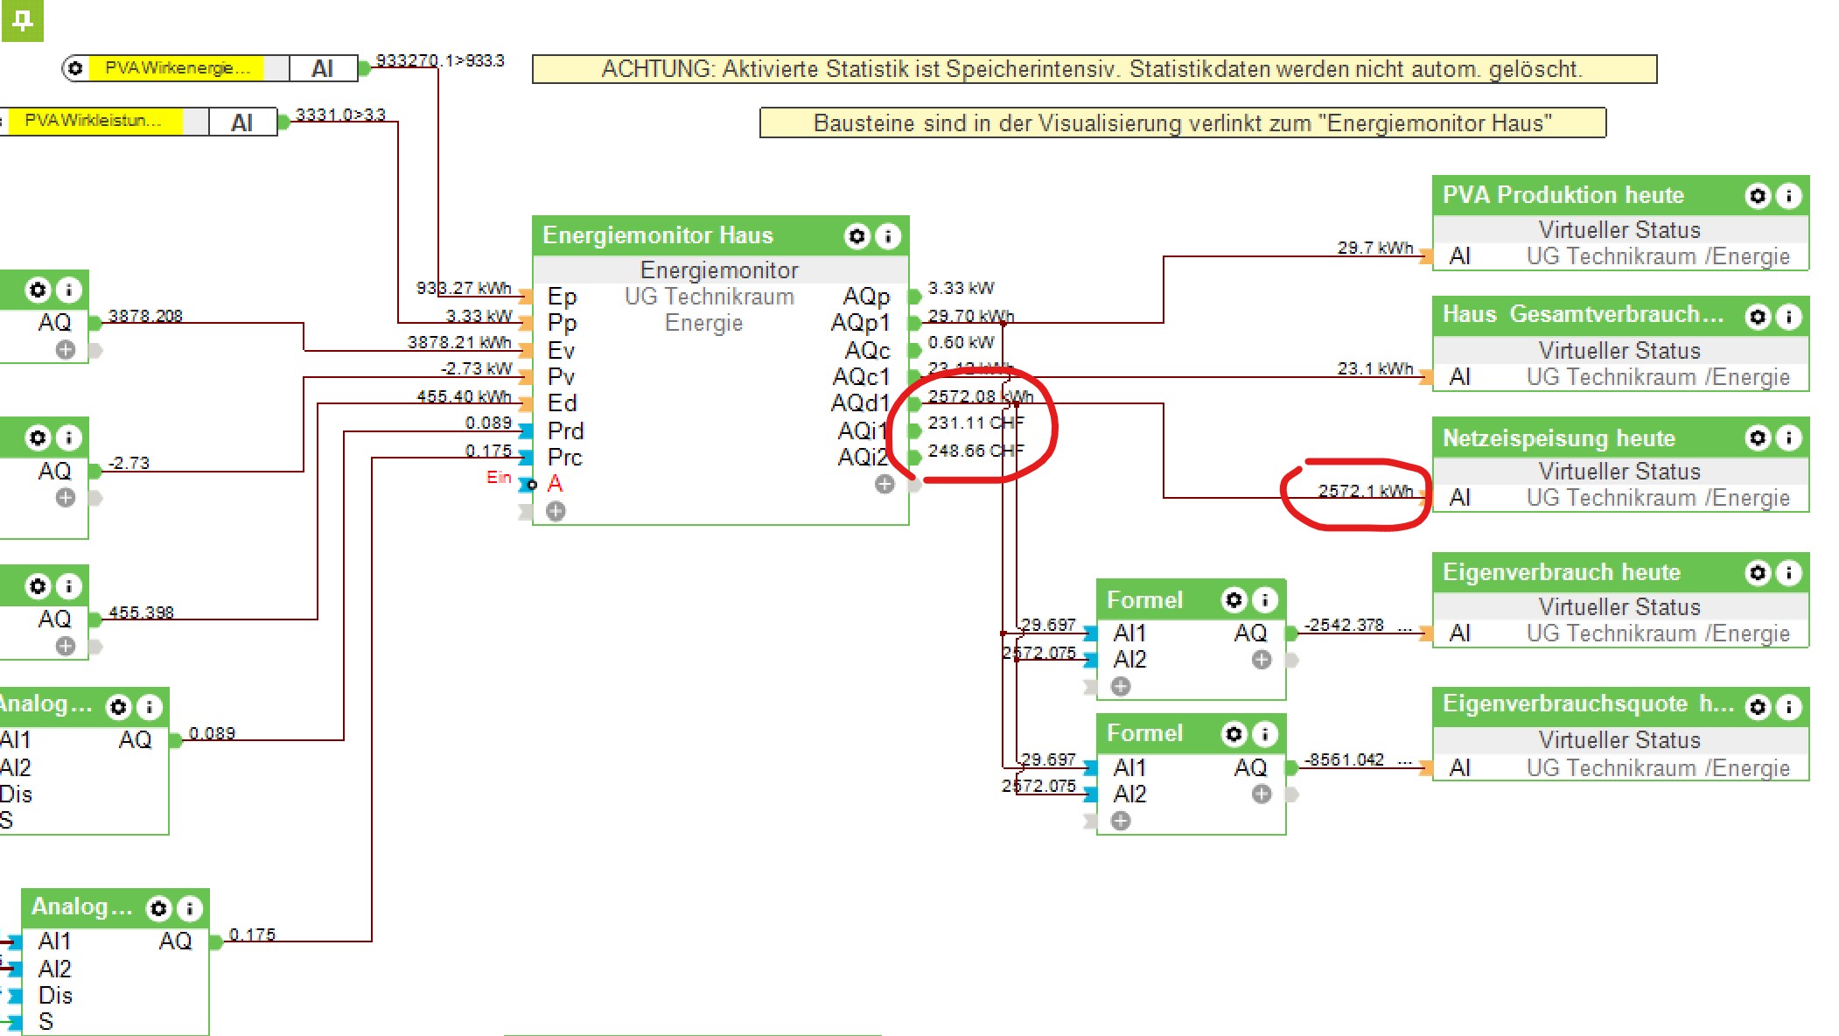
Task: Select the Ep input on Energiemonitor
Action: point(563,297)
